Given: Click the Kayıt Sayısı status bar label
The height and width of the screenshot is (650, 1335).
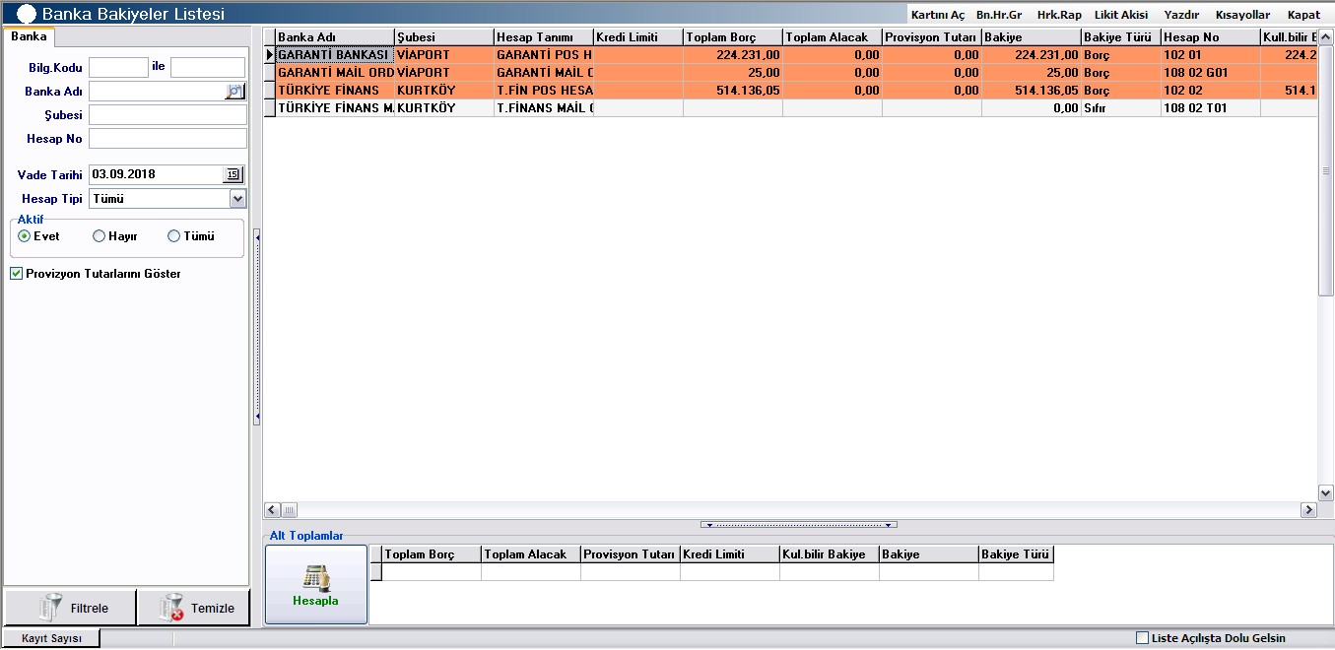Looking at the screenshot, I should click(x=52, y=638).
